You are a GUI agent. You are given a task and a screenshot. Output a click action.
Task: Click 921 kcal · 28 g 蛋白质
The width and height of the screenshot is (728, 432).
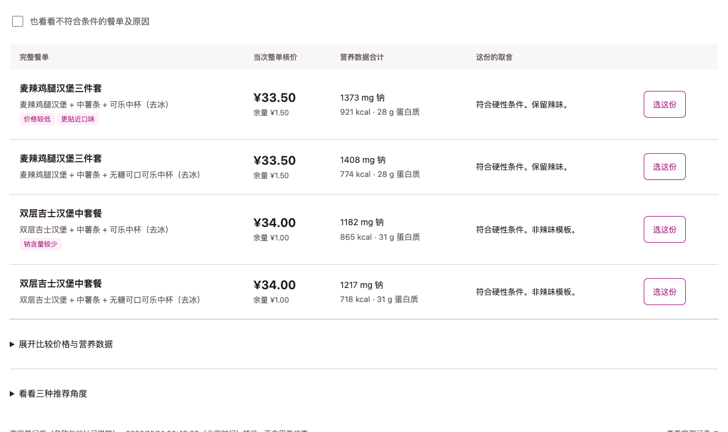coord(380,112)
